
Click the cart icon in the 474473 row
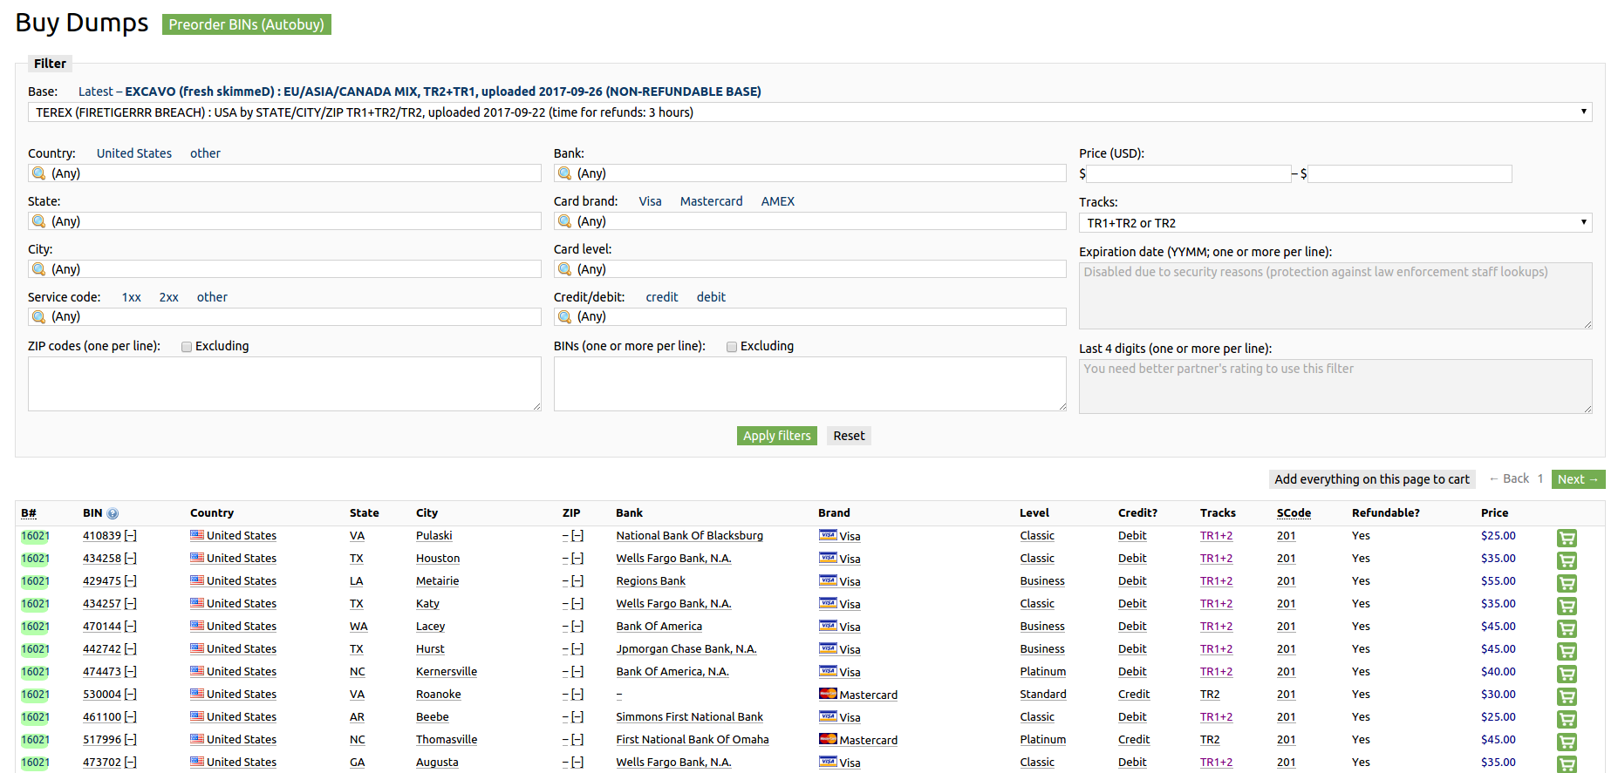point(1567,675)
